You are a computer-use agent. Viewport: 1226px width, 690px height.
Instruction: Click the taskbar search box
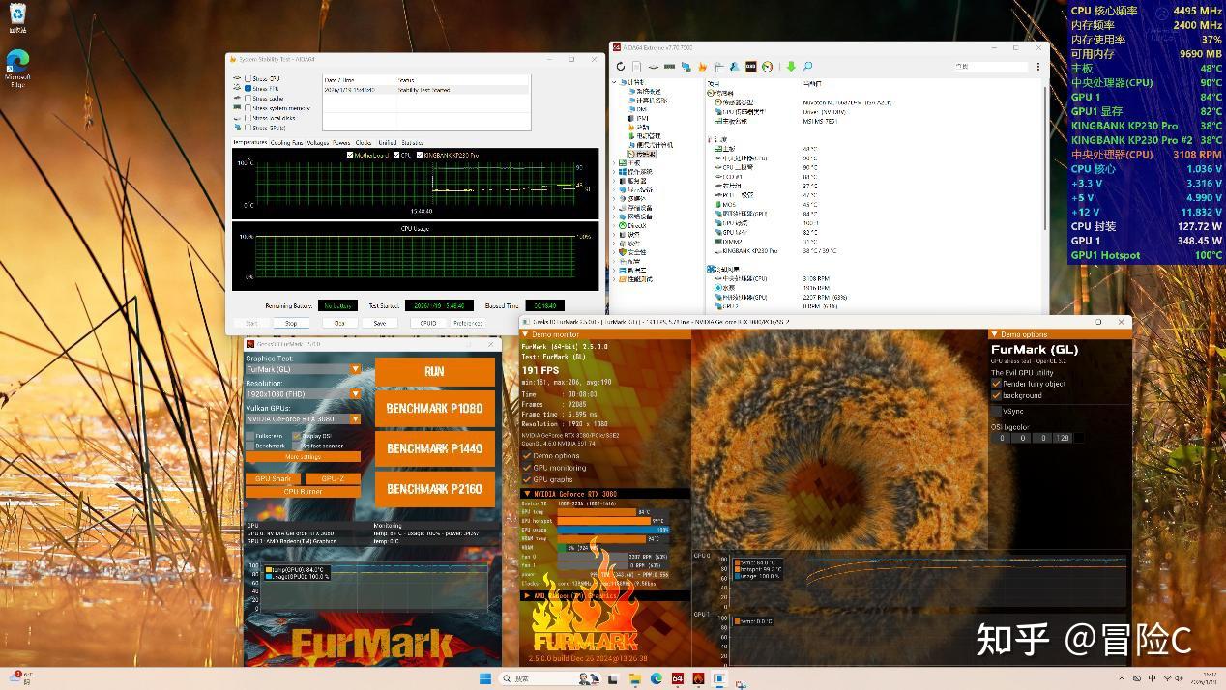tap(550, 678)
